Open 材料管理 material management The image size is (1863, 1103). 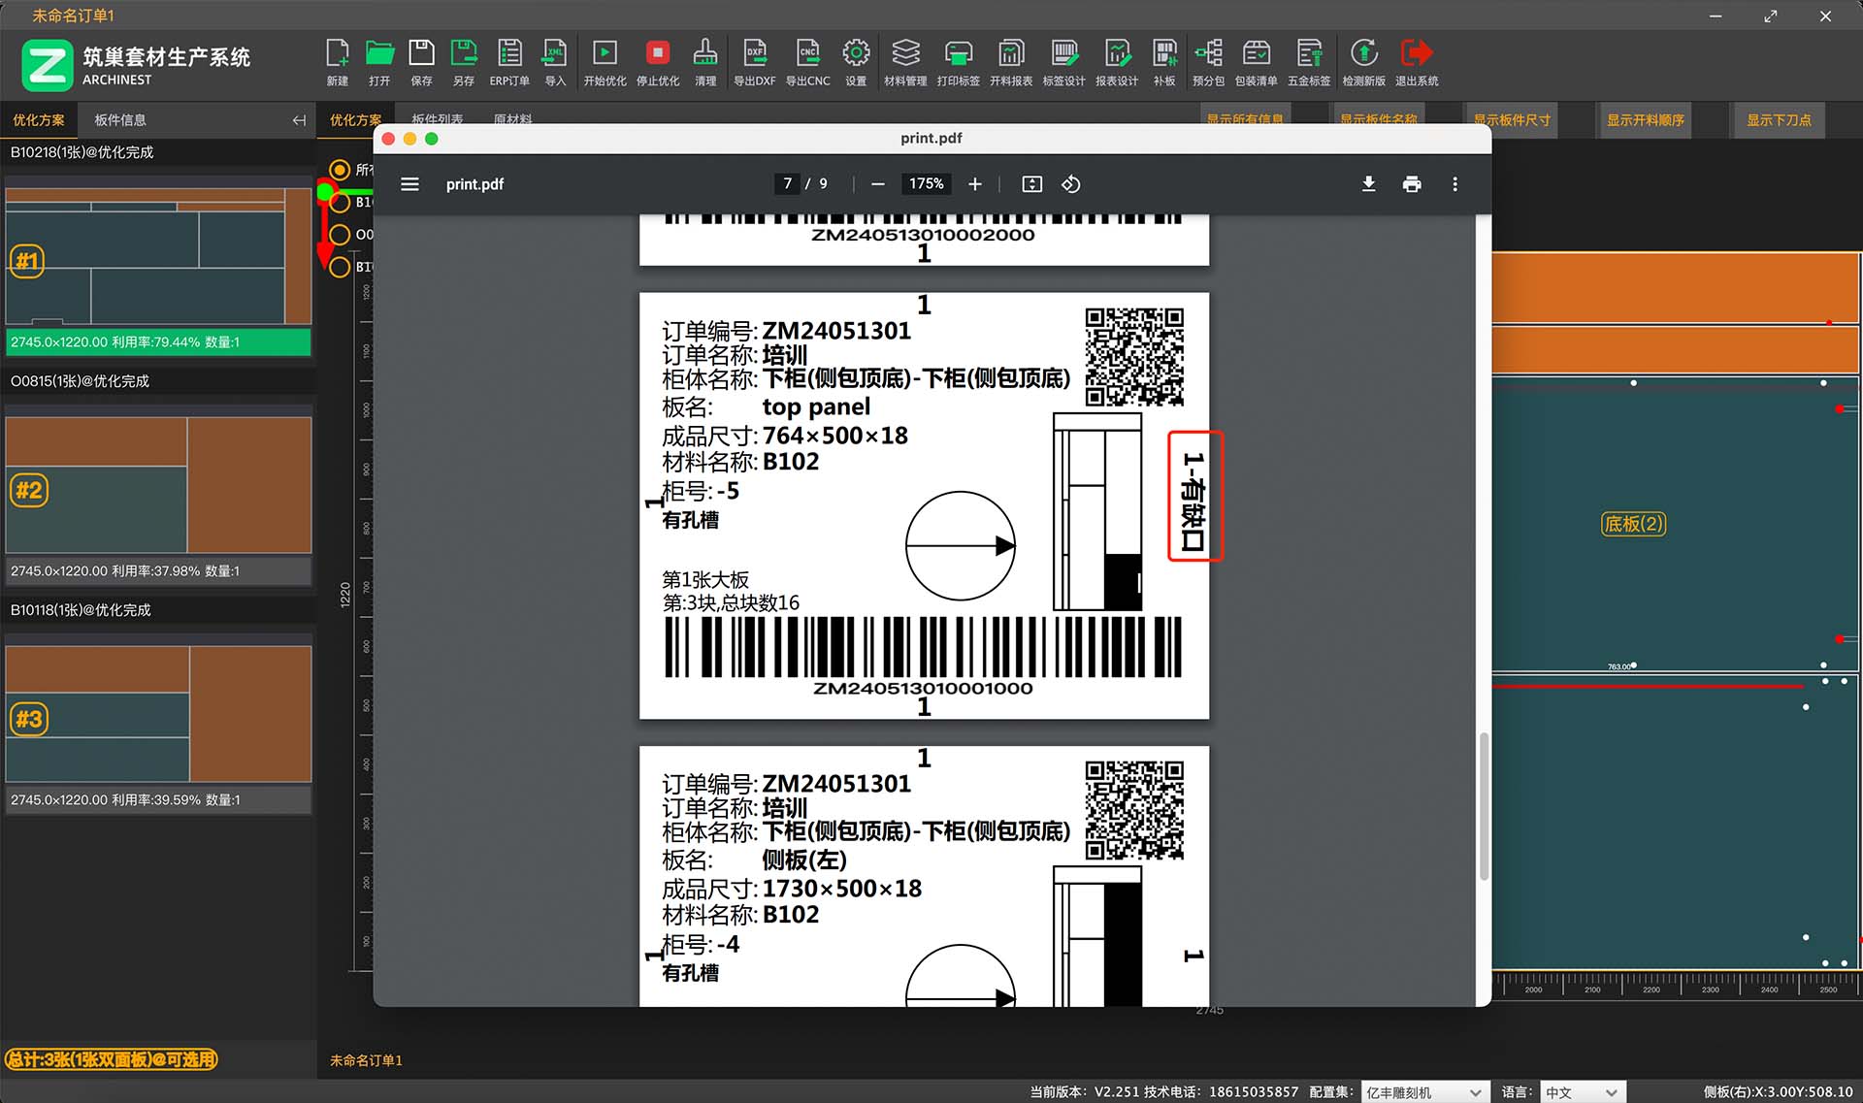(x=905, y=62)
